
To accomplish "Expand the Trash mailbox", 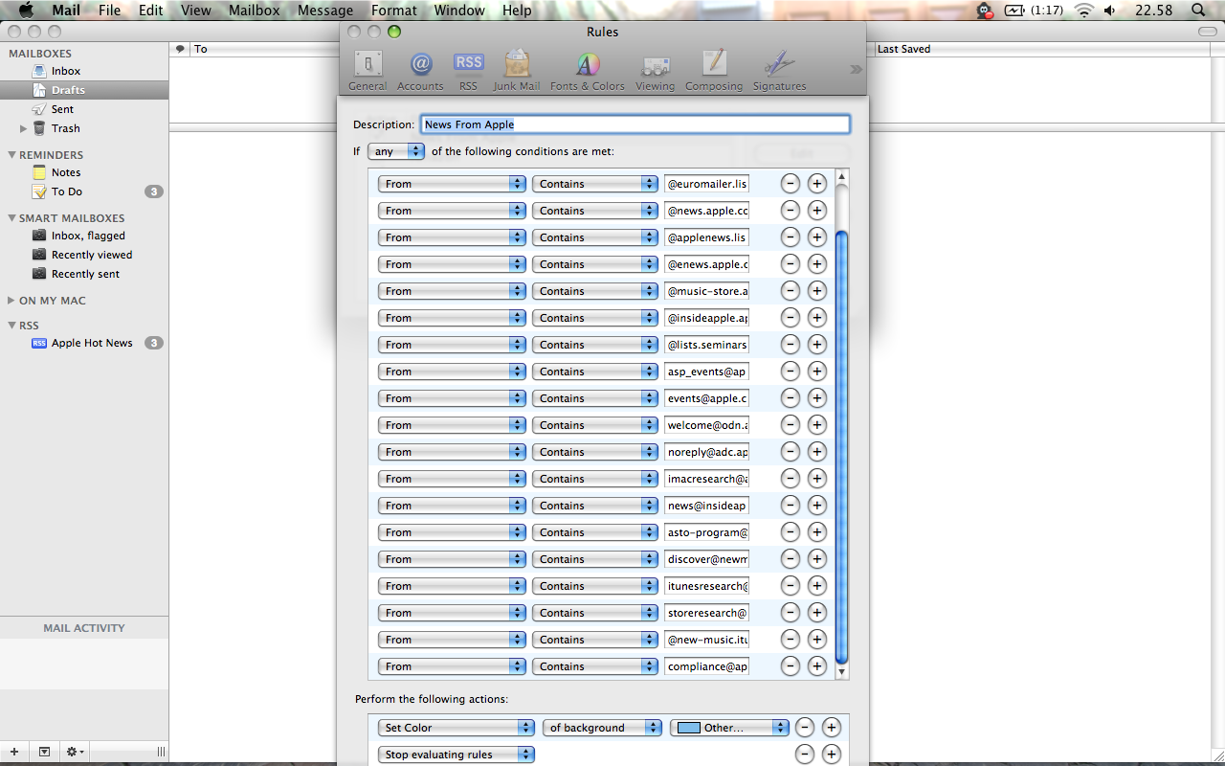I will [24, 128].
